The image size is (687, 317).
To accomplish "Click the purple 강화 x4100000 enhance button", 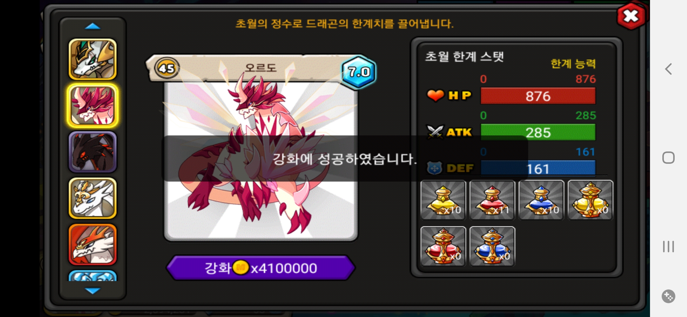I will click(261, 268).
